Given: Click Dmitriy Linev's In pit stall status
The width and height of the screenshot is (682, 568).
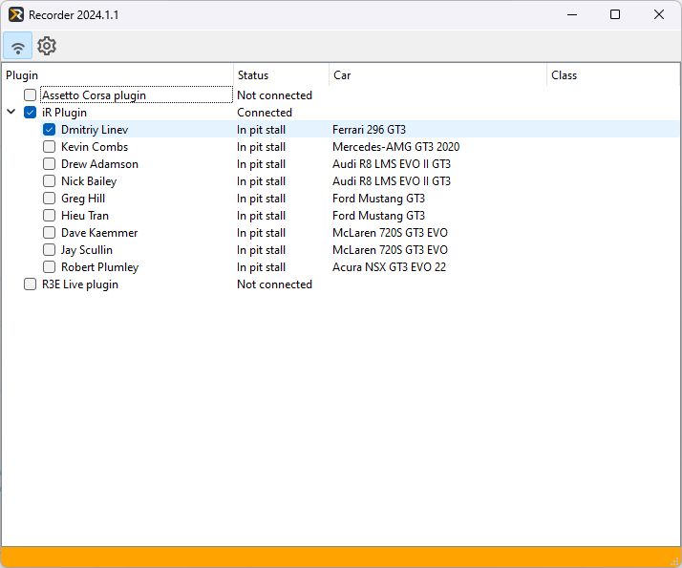Looking at the screenshot, I should 261,130.
